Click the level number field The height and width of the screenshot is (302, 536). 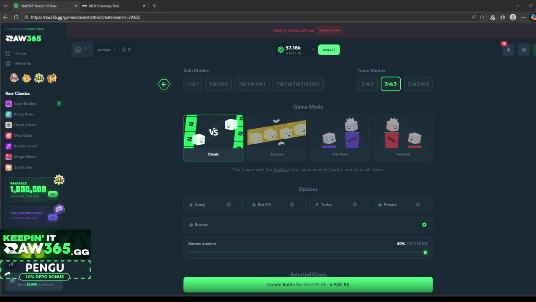pyautogui.click(x=88, y=49)
